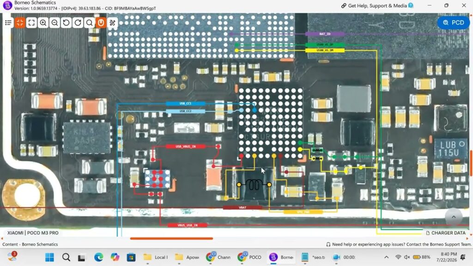Click the muted volume tray icon
This screenshot has width=473, height=266.
click(407, 257)
